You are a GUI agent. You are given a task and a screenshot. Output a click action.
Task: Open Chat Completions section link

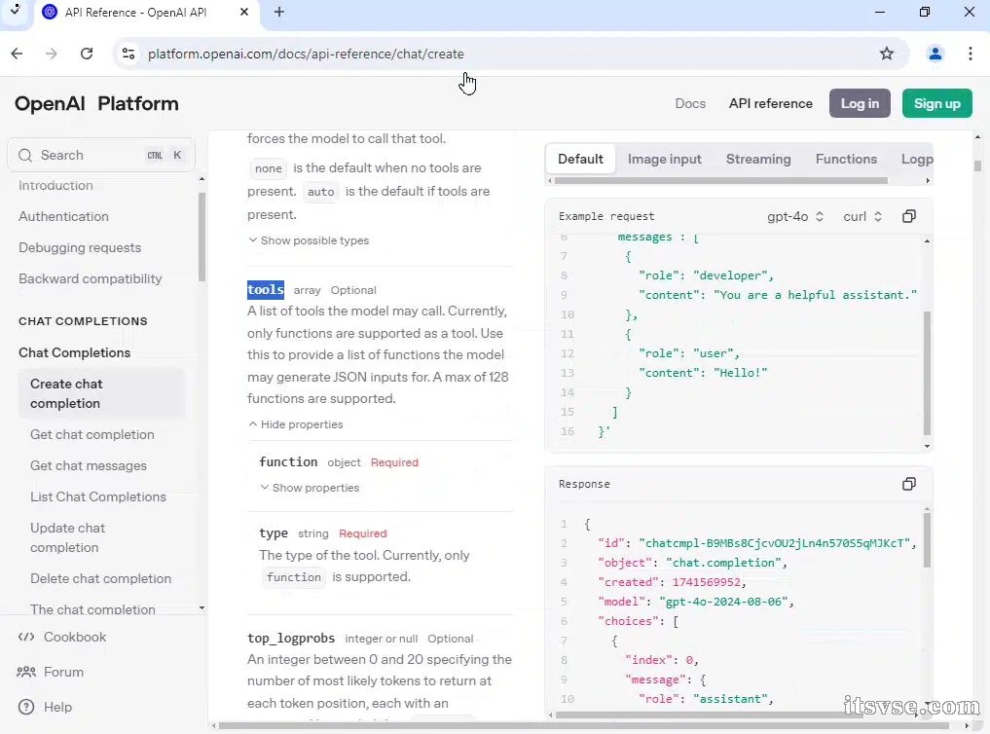point(75,352)
